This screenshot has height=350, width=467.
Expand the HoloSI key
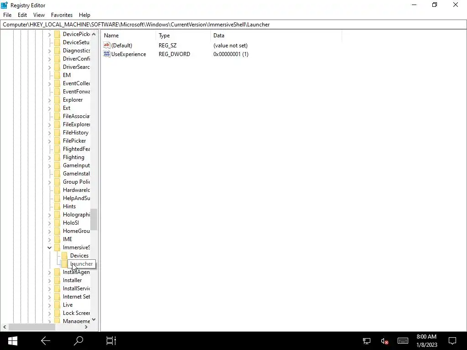click(x=49, y=223)
